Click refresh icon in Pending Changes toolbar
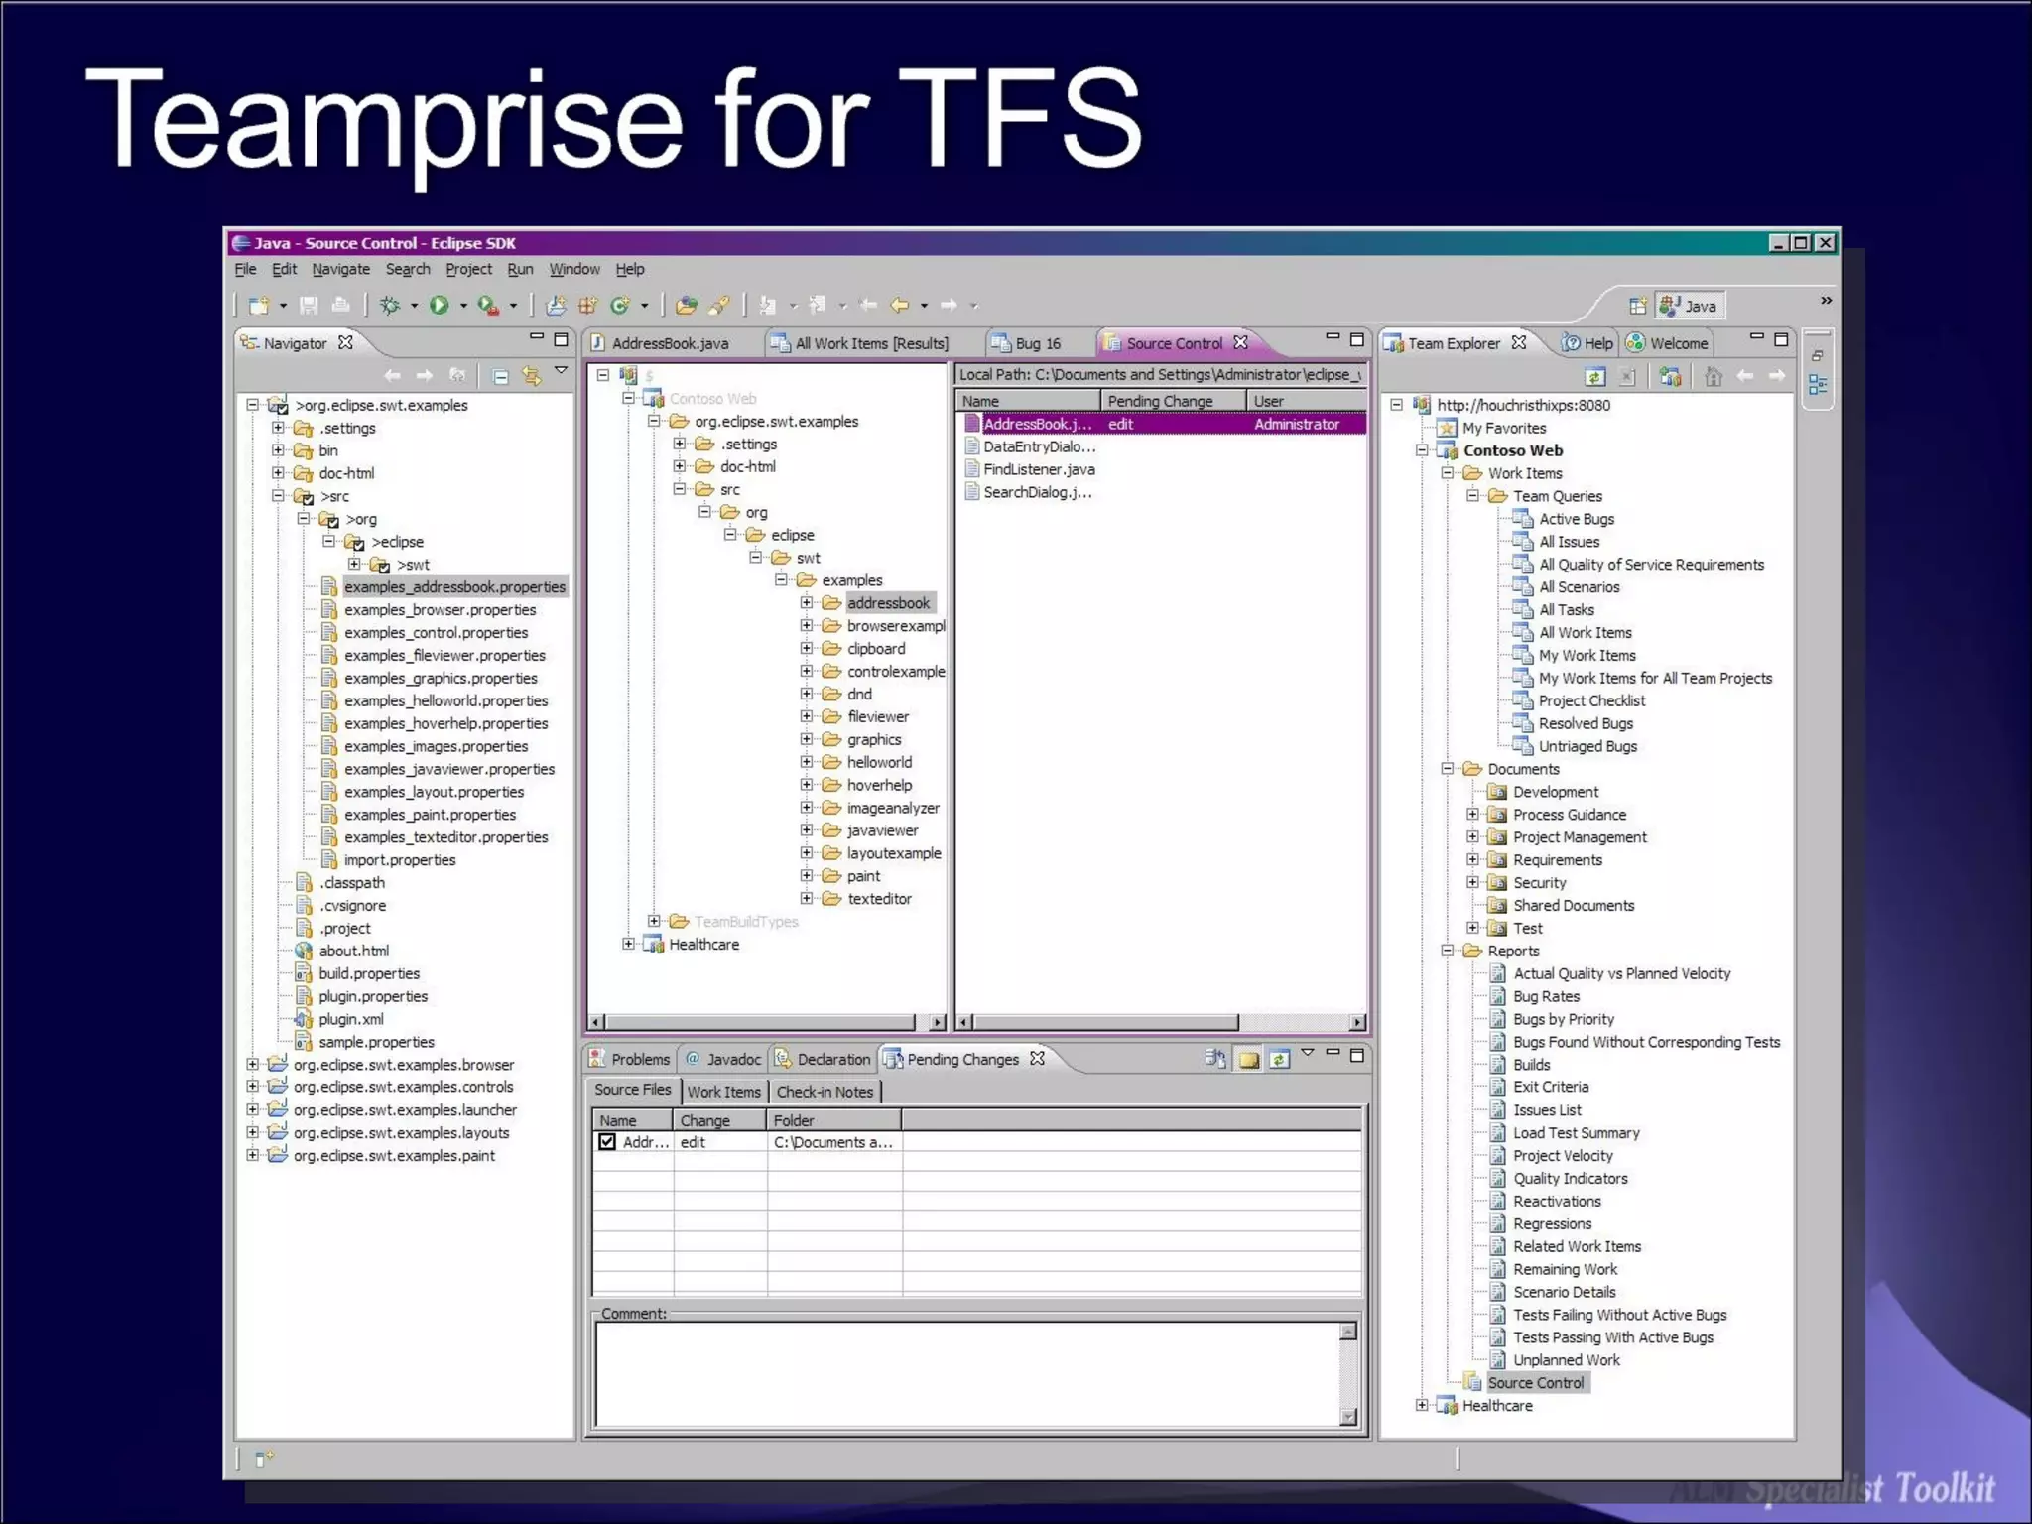This screenshot has width=2032, height=1524. [1280, 1059]
